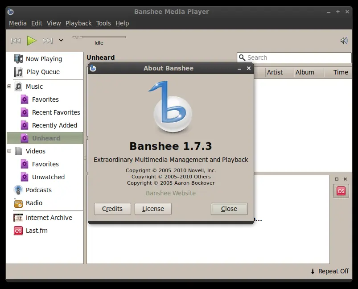Click the search magnifier icon

click(x=242, y=58)
